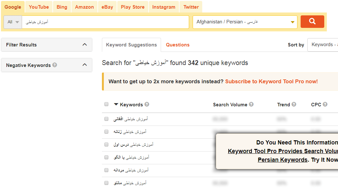Collapse the Filter Results panel
Viewport: 338px width, 188px height.
(84, 45)
